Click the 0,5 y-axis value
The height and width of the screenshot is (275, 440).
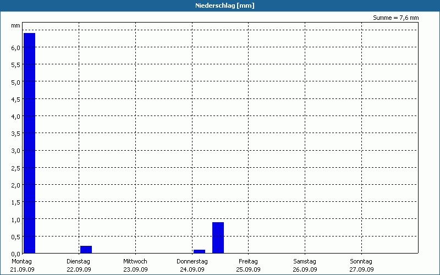click(x=16, y=237)
